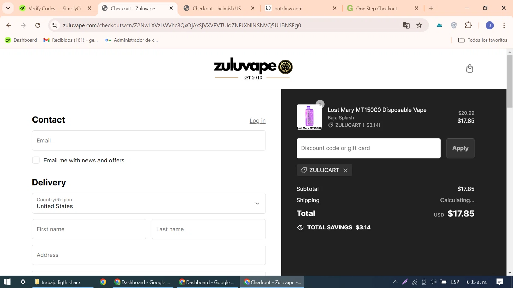Close the Checkout - Zuluvape tab
513x288 pixels.
click(171, 8)
